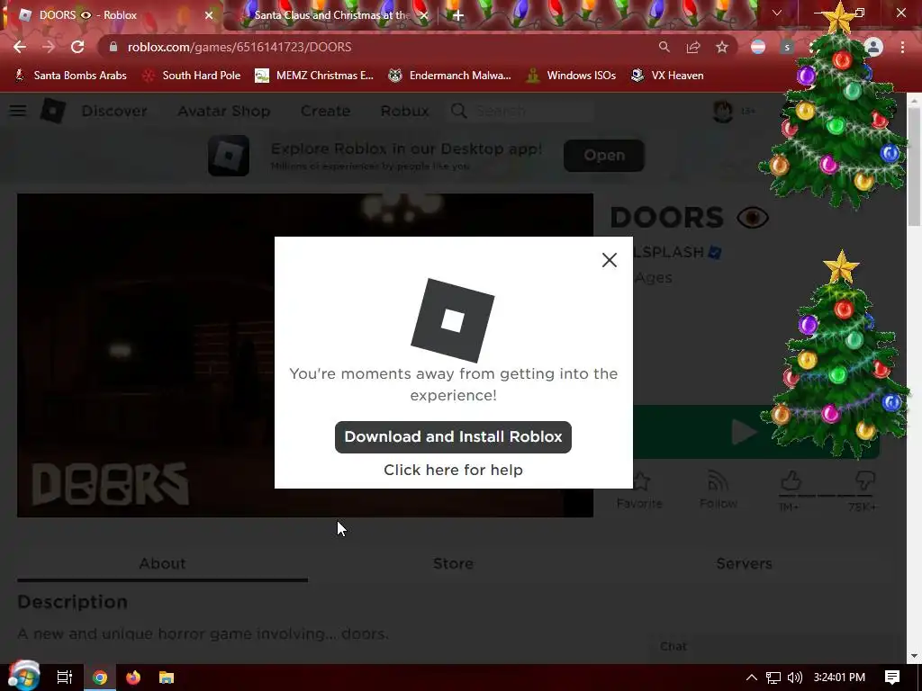Open MEMZ Christmas bookmark
Screen dimensions: 922x691
click(314, 76)
